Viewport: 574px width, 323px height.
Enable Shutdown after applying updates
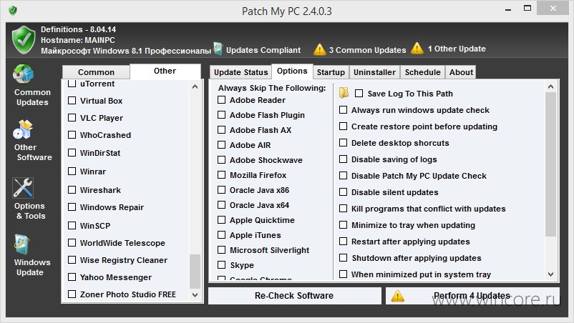(343, 257)
